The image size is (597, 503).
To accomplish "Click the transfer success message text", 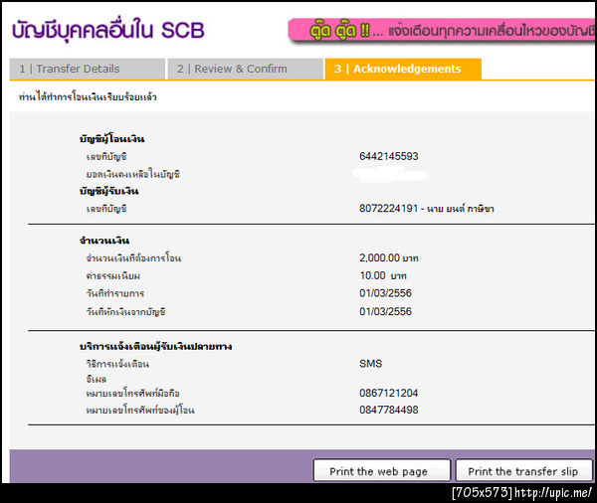I will (x=88, y=97).
